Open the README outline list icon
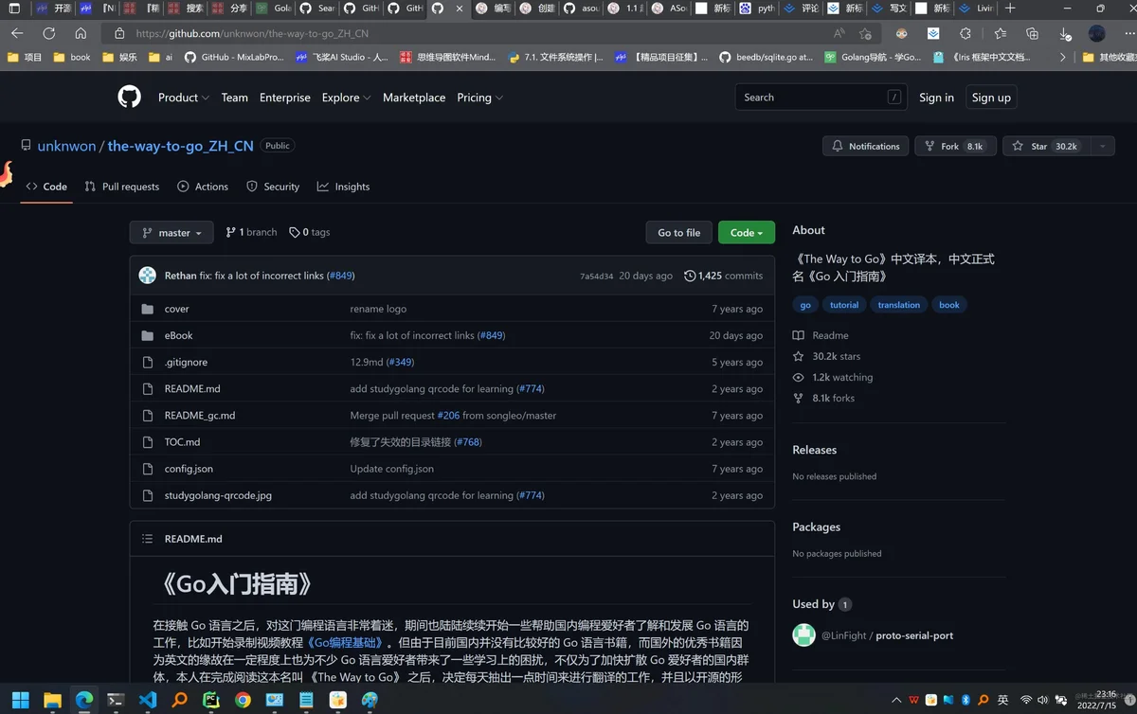Screen dimensions: 1137x714 (x=147, y=539)
